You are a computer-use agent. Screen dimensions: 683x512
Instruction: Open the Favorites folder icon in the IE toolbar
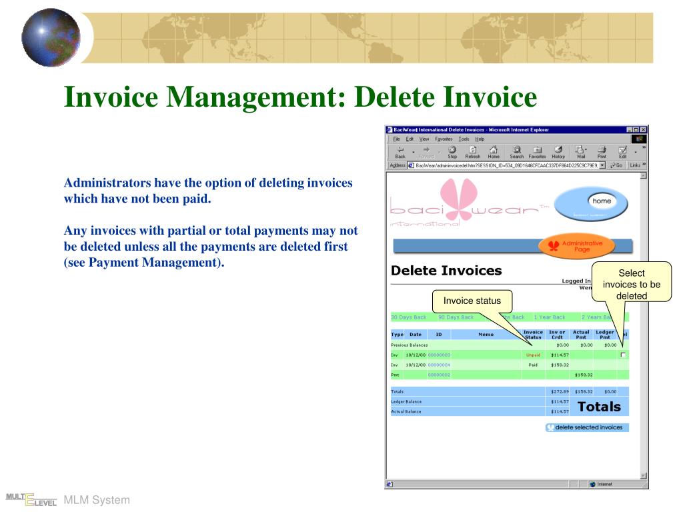point(538,150)
